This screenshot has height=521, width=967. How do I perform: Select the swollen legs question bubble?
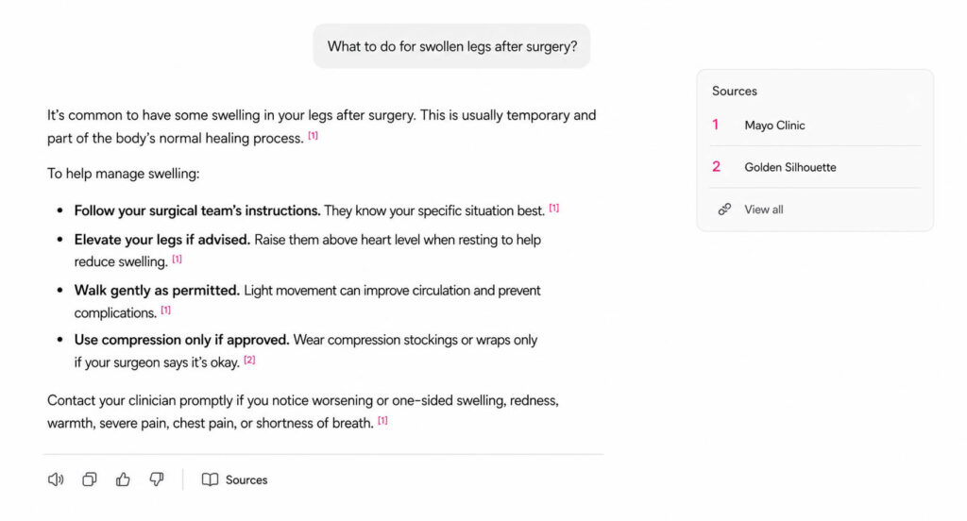451,46
